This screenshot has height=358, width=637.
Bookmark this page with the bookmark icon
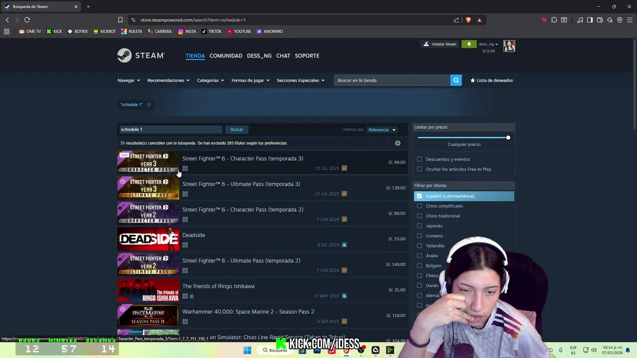pos(120,20)
